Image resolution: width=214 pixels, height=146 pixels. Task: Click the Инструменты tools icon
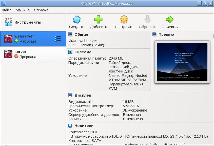[x=8, y=22]
